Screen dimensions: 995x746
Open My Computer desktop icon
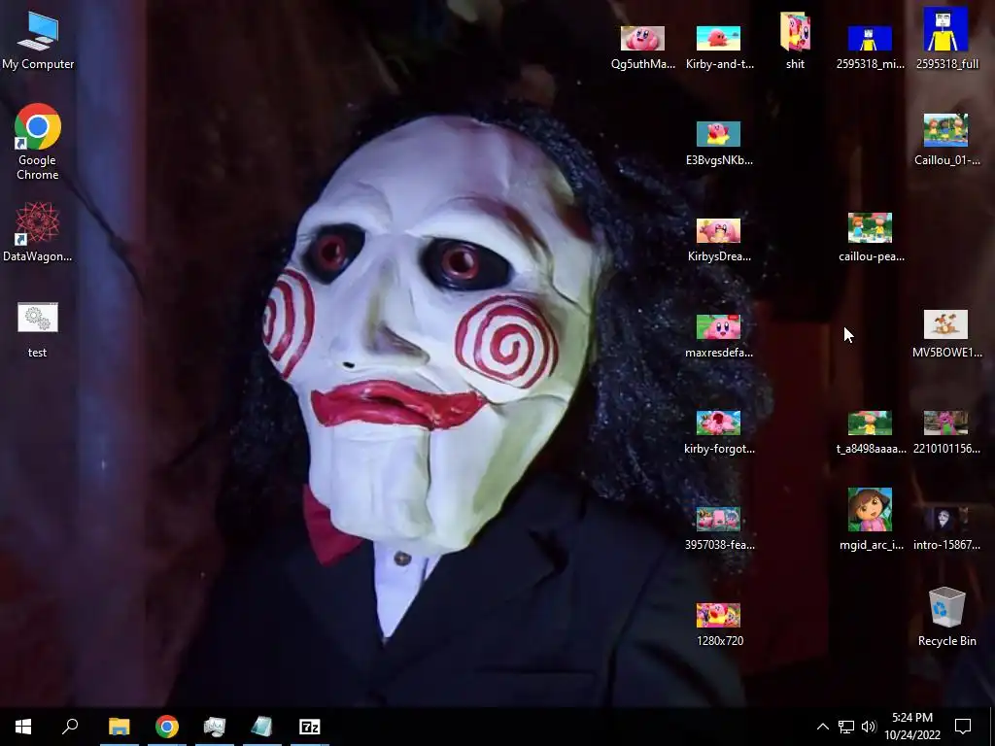tap(38, 40)
